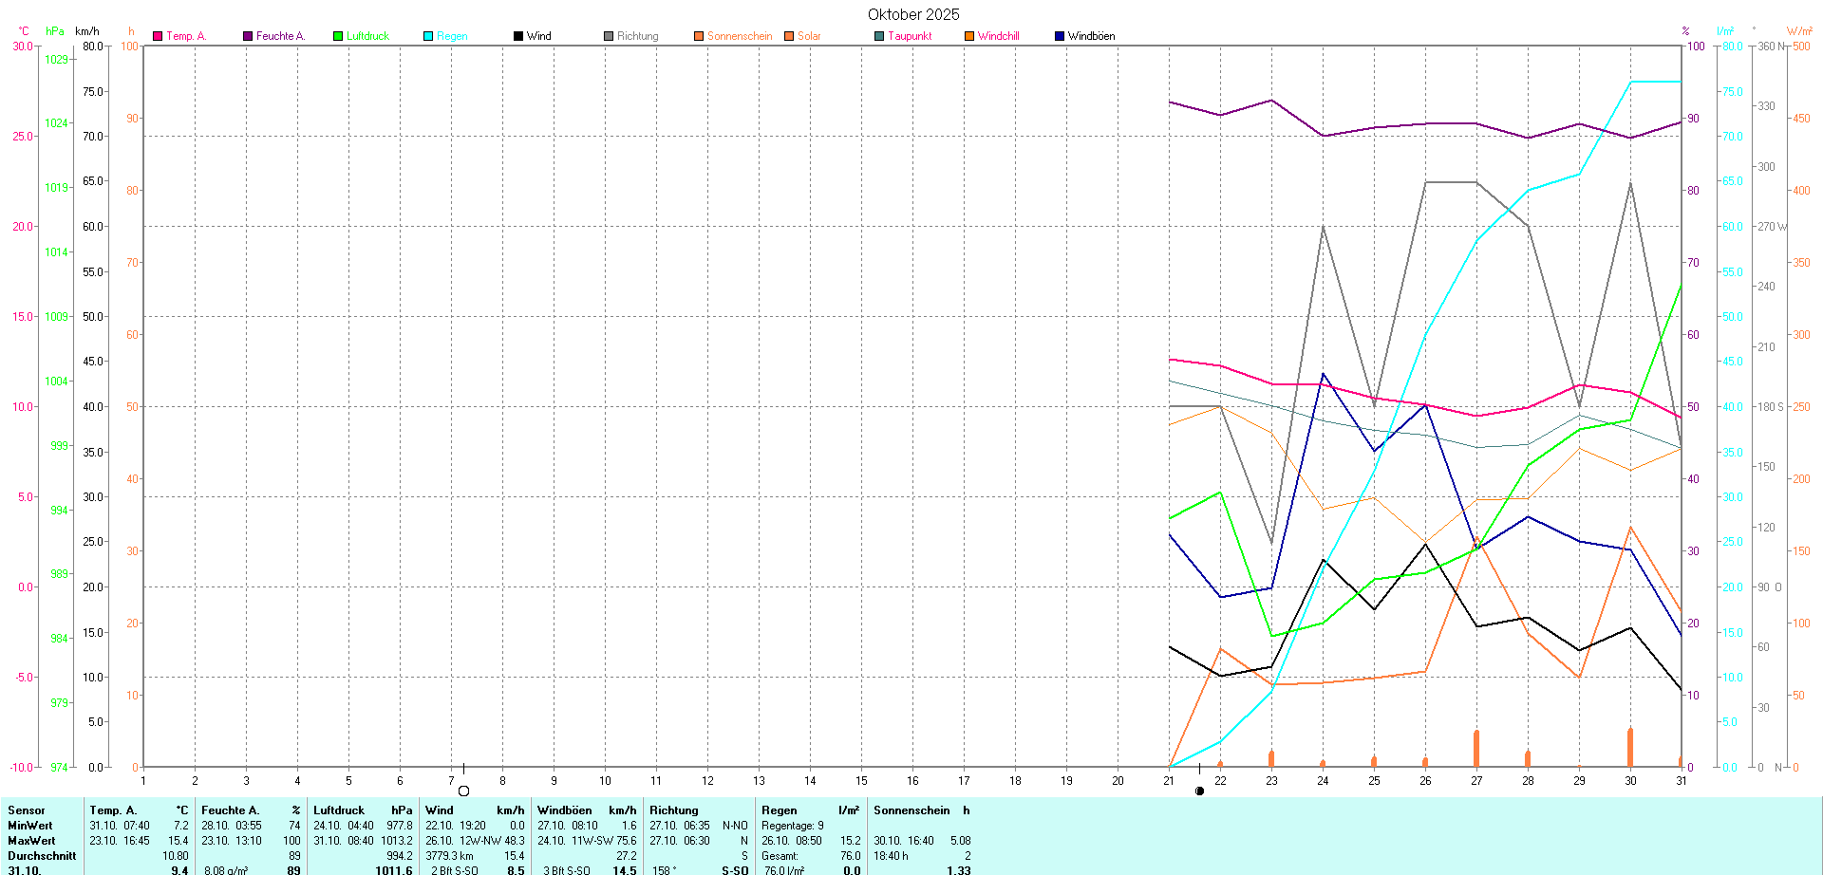Viewport: 1823px width, 875px height.
Task: Click the orange sunshine bar at day 27
Action: [x=1476, y=749]
